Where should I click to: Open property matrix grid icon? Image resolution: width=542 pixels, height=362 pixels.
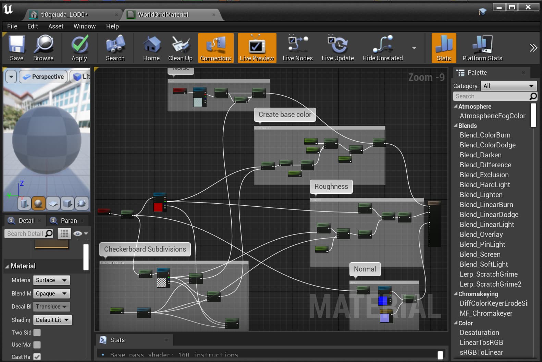coord(64,233)
